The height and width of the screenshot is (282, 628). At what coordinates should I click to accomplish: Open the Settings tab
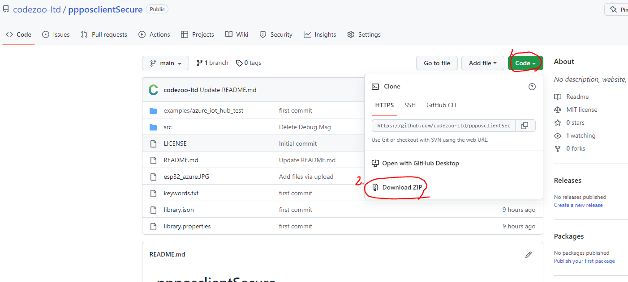pyautogui.click(x=364, y=34)
